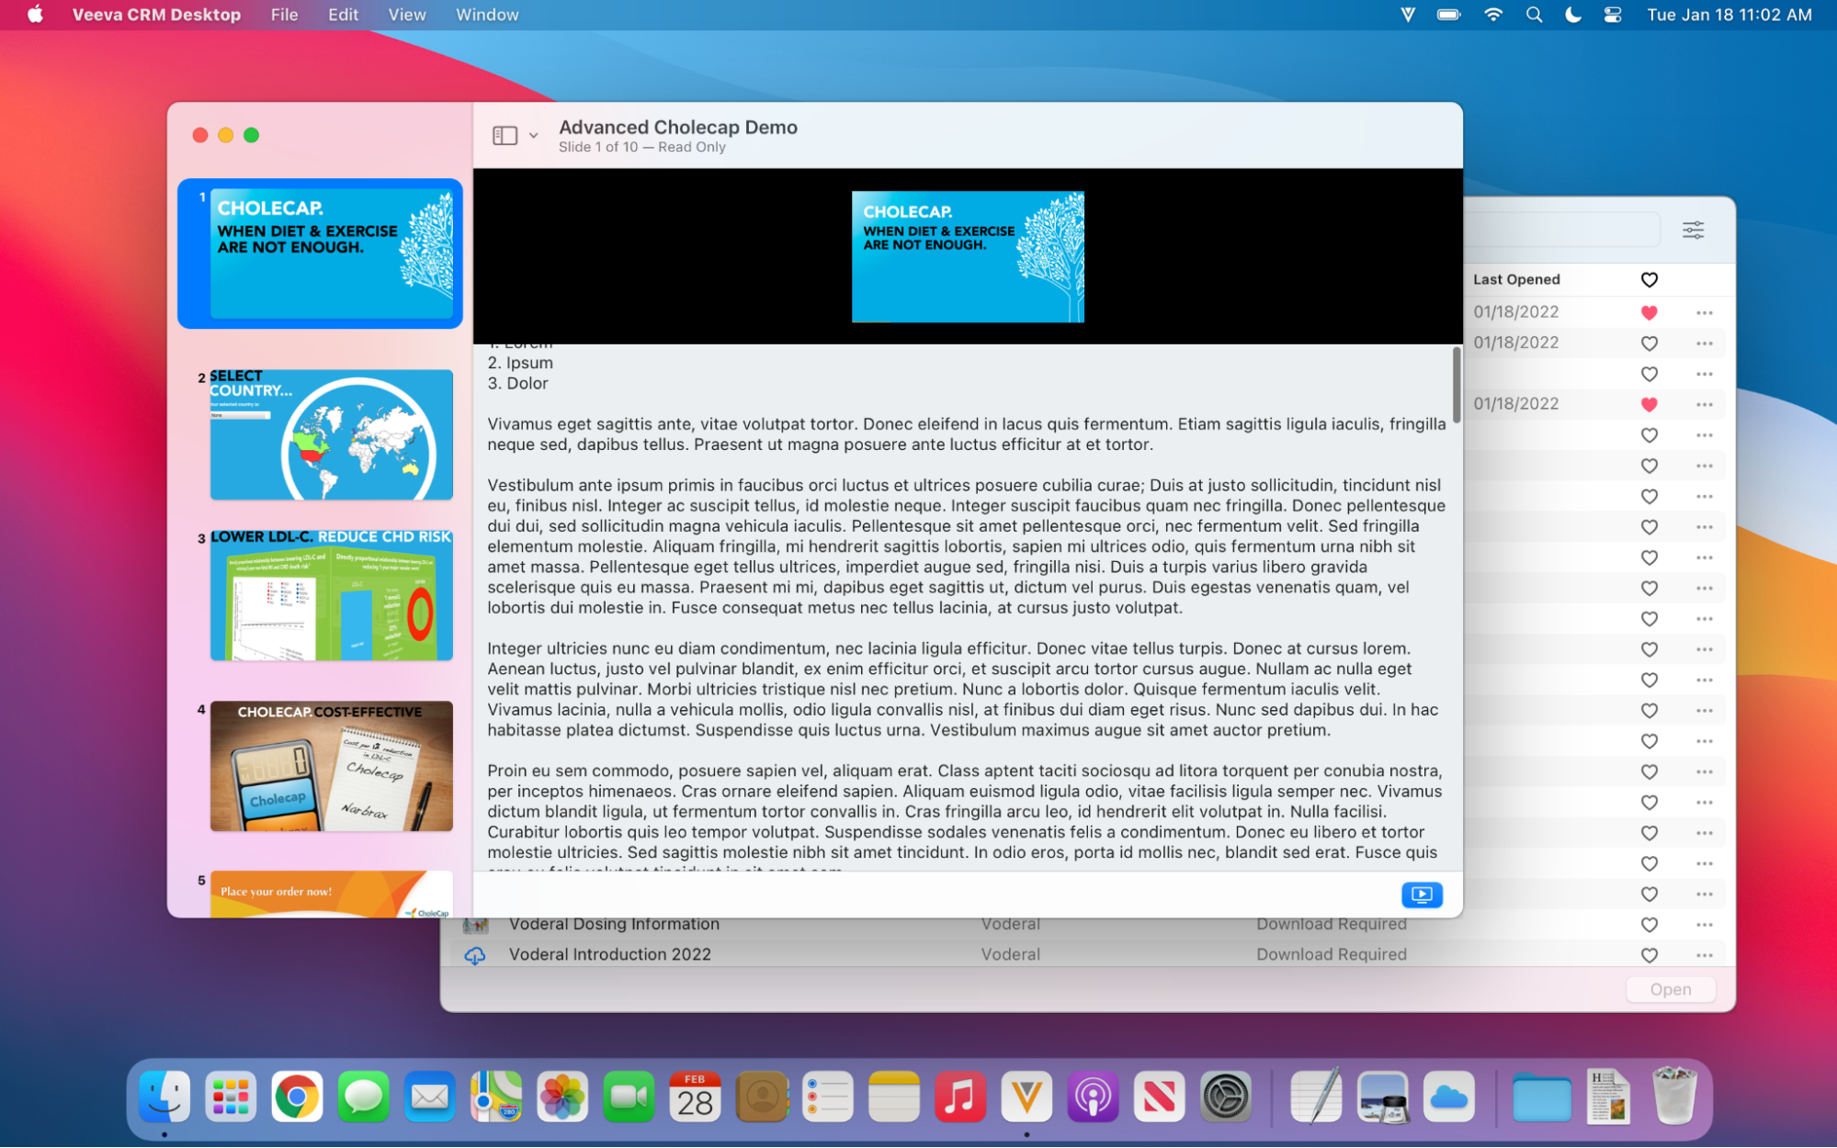Select slide 4 Cholecap Cost-Effective thumbnail

[x=331, y=767]
